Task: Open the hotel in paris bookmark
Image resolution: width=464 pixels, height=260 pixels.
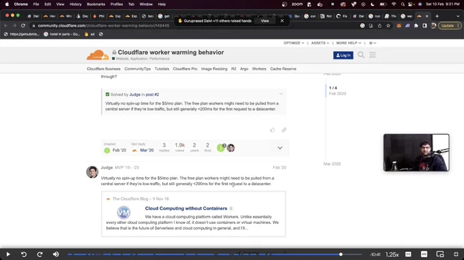Action: [x=62, y=34]
